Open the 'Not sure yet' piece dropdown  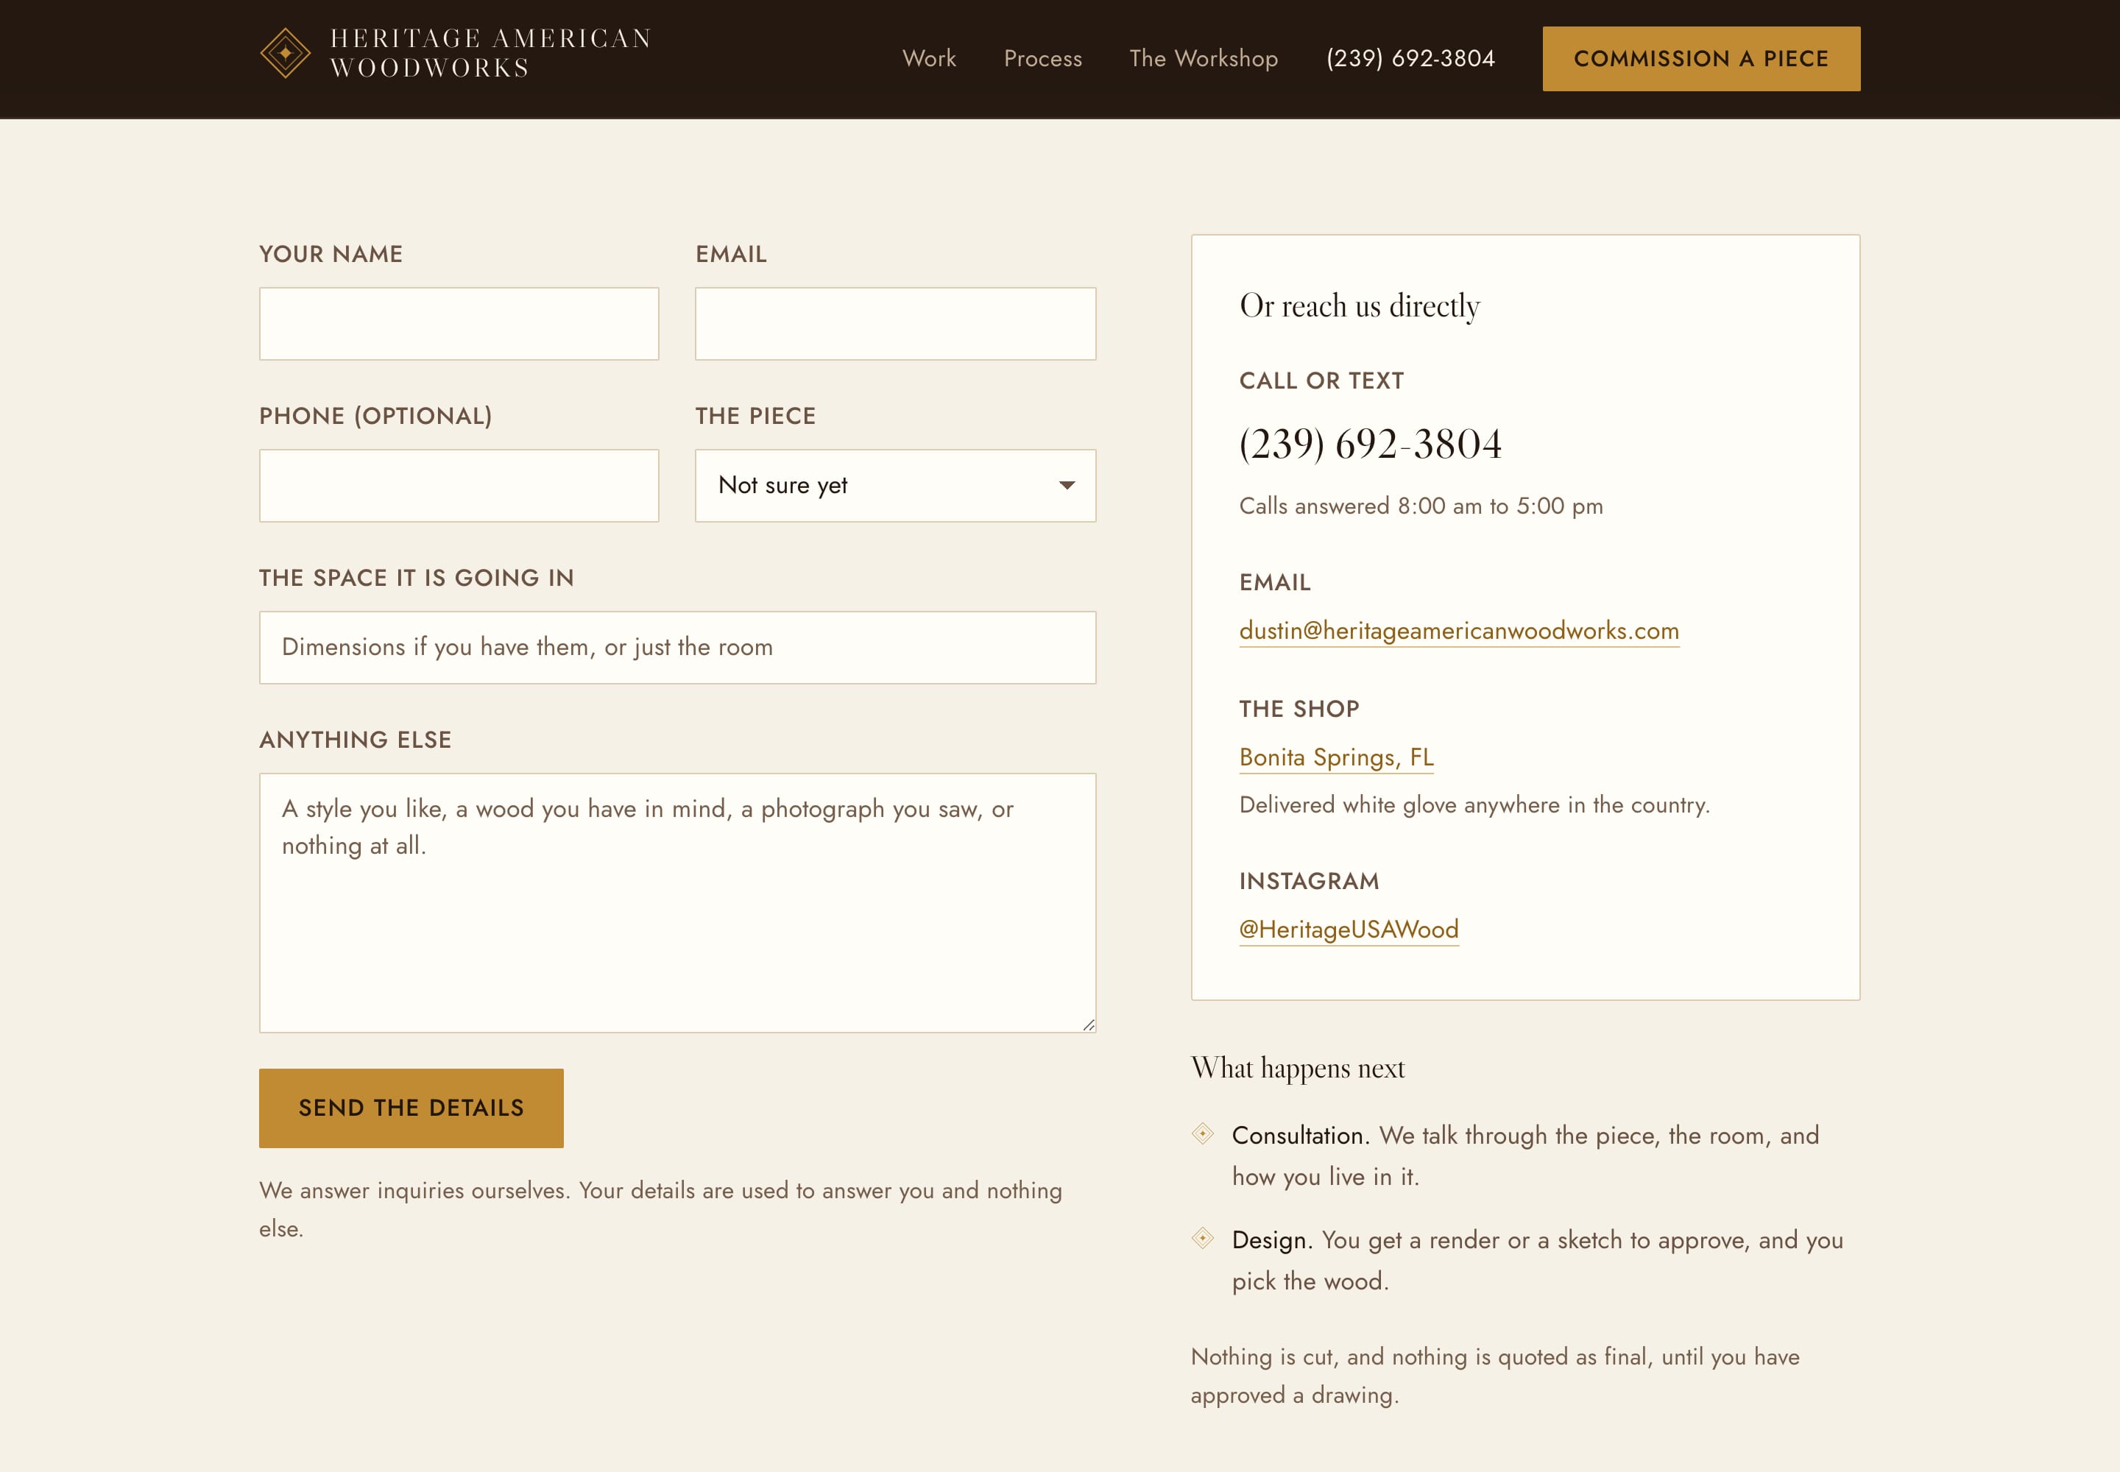tap(896, 486)
